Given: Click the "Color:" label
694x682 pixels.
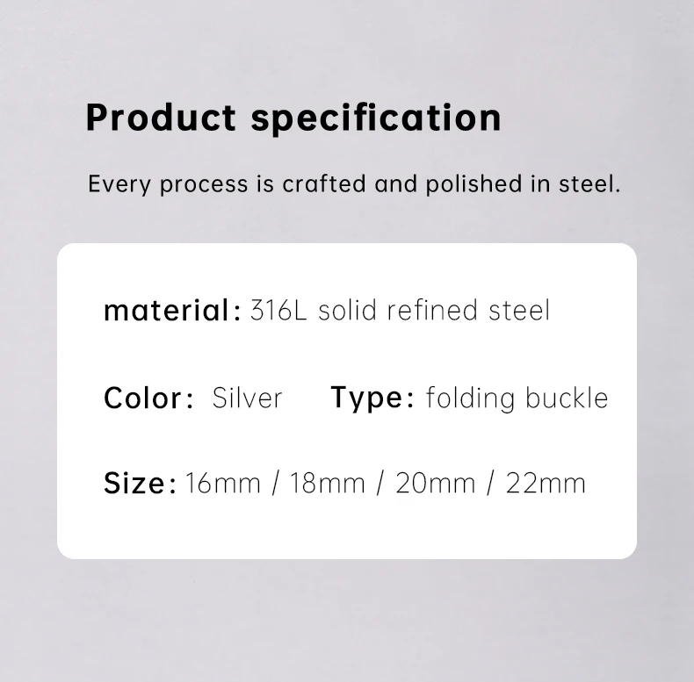Looking at the screenshot, I should 148,398.
